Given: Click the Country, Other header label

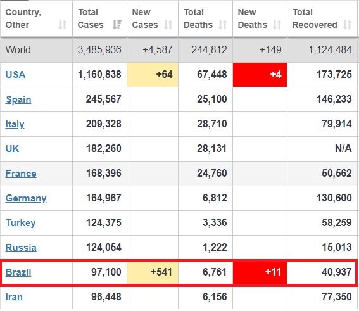Looking at the screenshot, I should tap(23, 18).
